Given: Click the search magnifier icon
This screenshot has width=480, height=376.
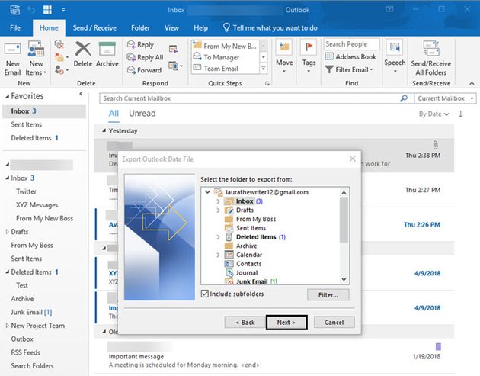Looking at the screenshot, I should 404,98.
